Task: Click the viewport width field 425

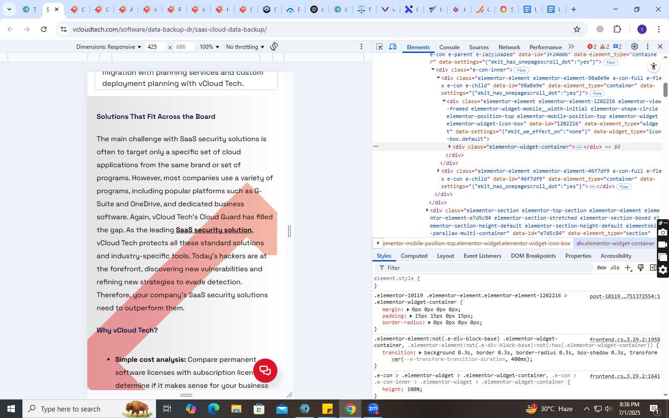Action: pyautogui.click(x=155, y=47)
